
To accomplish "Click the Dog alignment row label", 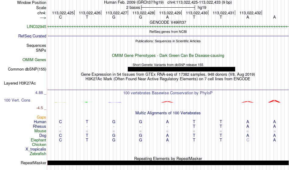I will [x=43, y=136].
